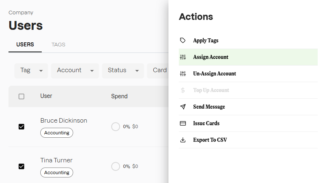The height and width of the screenshot is (183, 324).
Task: Select the Users tab
Action: [25, 45]
